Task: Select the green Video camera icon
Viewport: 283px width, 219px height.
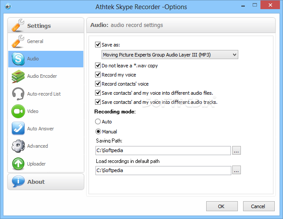Action: click(18, 111)
